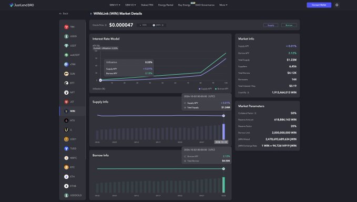The height and width of the screenshot is (202, 357).
Task: Click Borrow Info line chart endpoint marker
Action: (x=223, y=169)
